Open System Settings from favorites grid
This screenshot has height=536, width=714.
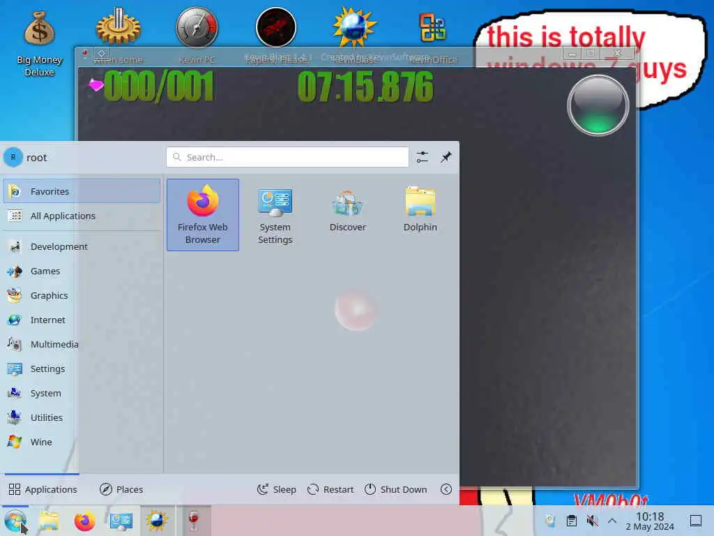tap(275, 215)
